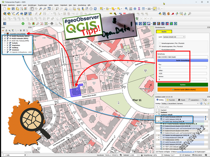Click the orange Inverse Suche button
This screenshot has width=210, height=157.
[183, 89]
